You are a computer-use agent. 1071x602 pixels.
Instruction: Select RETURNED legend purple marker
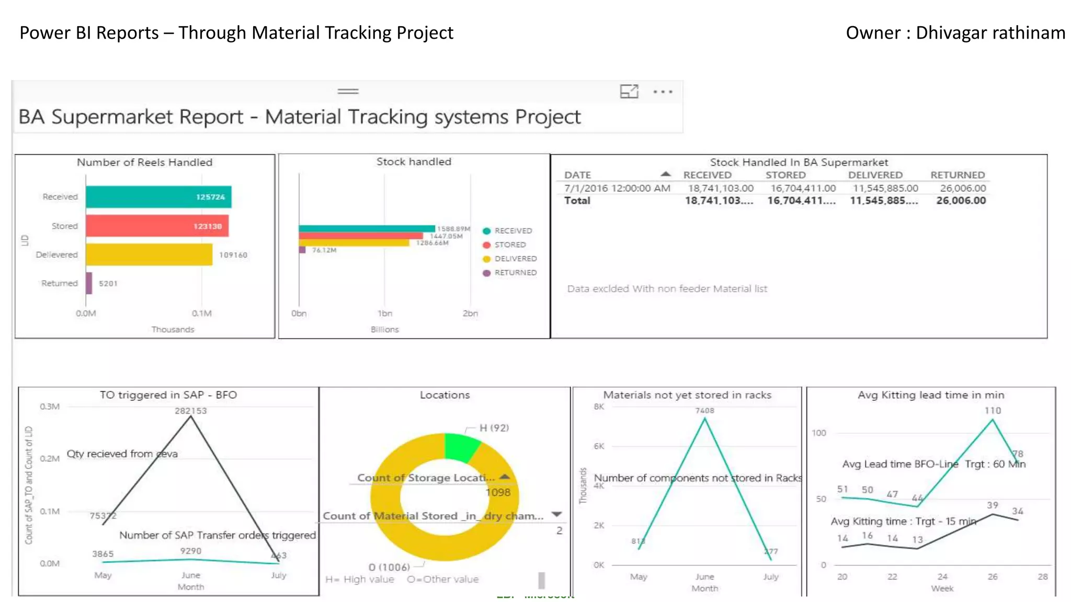[486, 273]
